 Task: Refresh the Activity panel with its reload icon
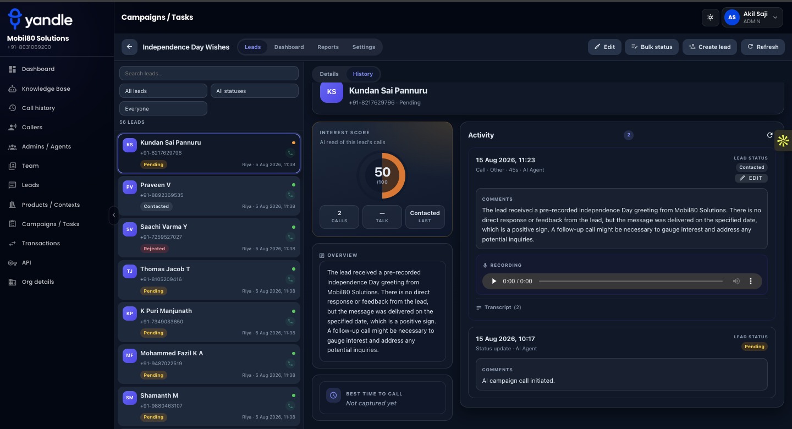[x=770, y=135]
